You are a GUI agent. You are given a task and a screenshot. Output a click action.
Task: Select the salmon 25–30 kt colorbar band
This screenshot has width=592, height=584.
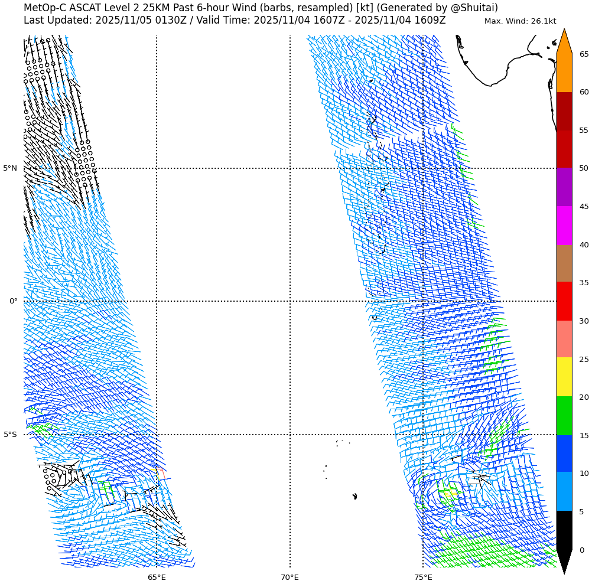pos(564,339)
